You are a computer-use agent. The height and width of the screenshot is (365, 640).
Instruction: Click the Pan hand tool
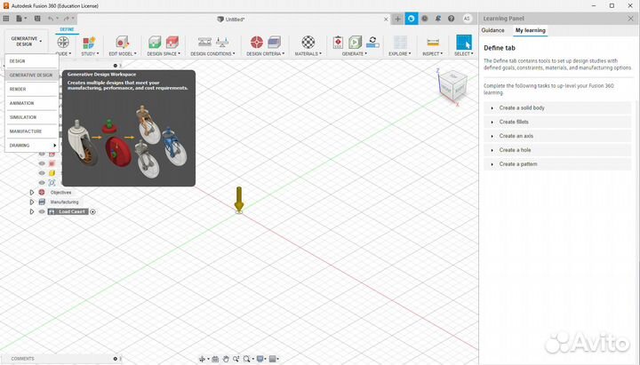pyautogui.click(x=226, y=359)
